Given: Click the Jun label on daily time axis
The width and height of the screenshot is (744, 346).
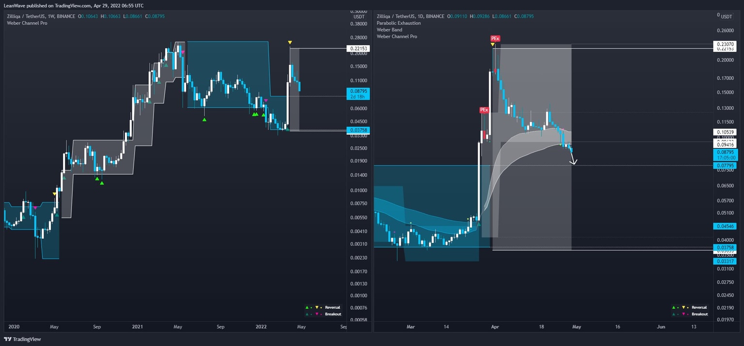Looking at the screenshot, I should pos(661,327).
